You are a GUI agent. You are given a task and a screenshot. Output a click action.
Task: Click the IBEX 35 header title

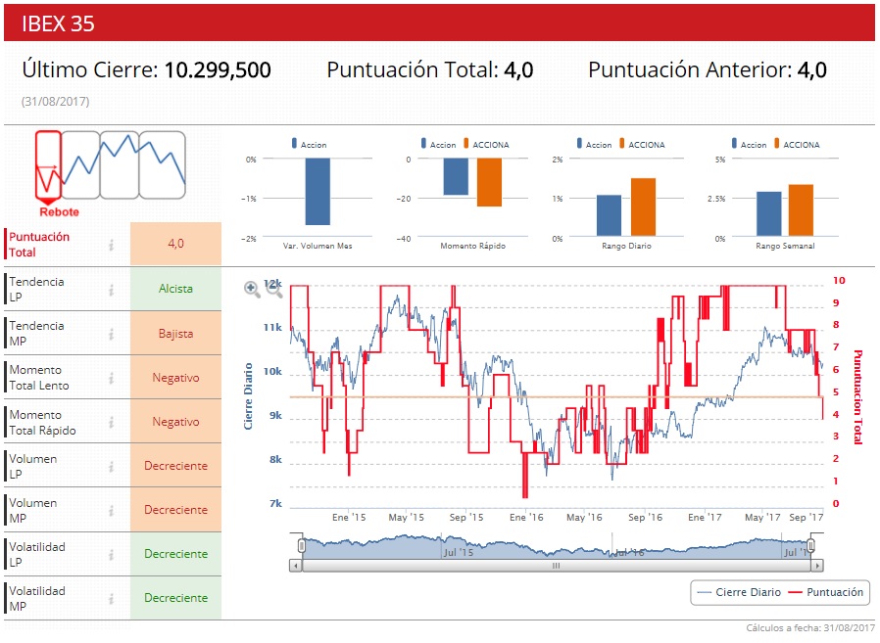coord(58,23)
